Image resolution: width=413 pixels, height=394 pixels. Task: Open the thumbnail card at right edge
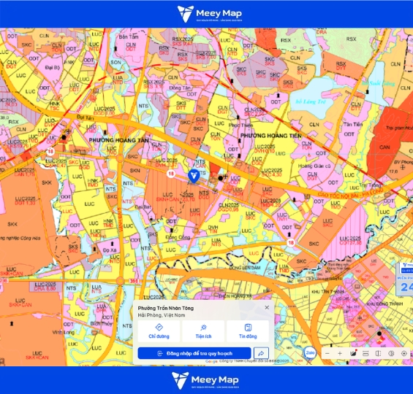point(404,279)
